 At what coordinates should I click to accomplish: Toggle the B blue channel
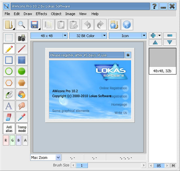point(19,140)
